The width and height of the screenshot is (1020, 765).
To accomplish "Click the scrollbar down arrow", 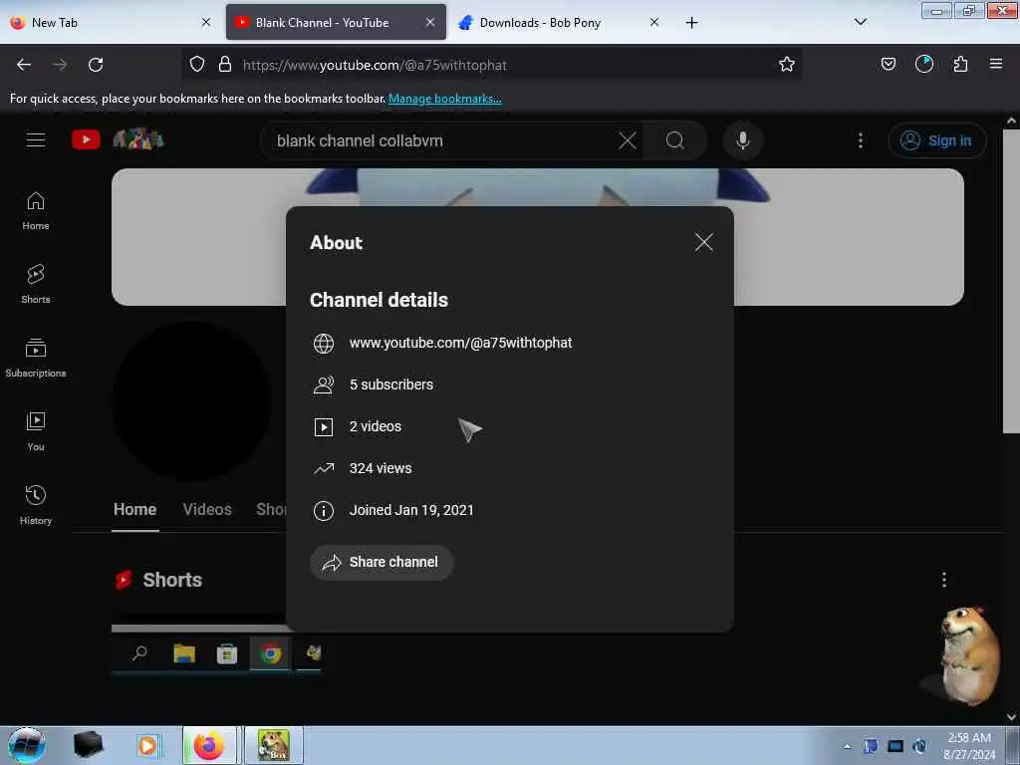I will click(x=1011, y=717).
